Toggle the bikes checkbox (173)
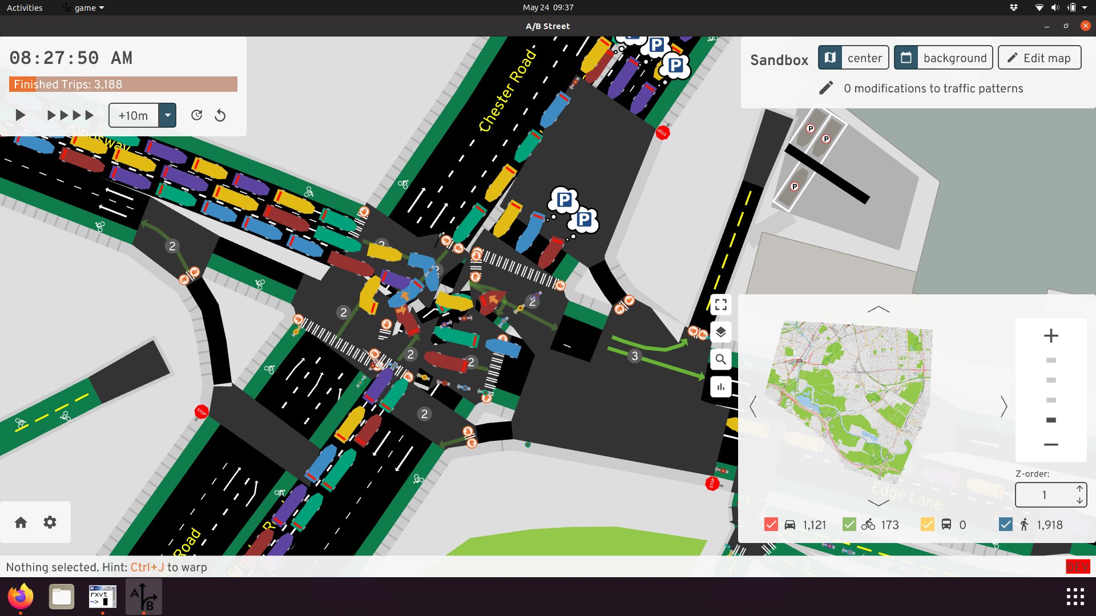1096x616 pixels. pyautogui.click(x=849, y=524)
